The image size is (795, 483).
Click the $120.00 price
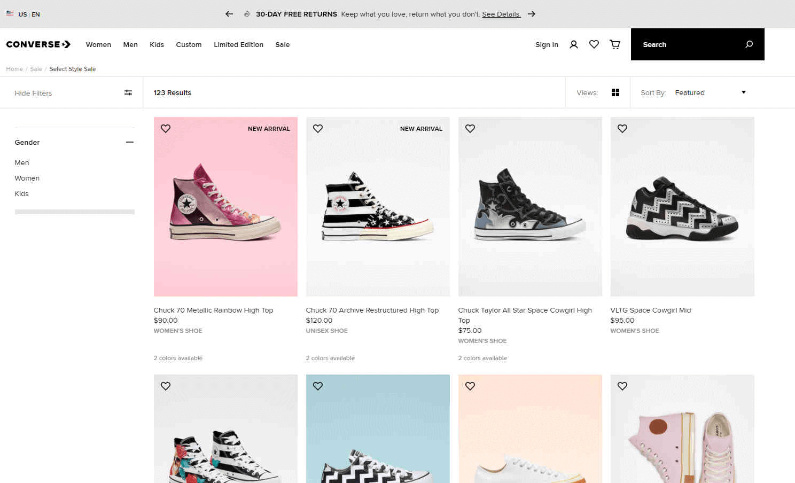point(319,321)
